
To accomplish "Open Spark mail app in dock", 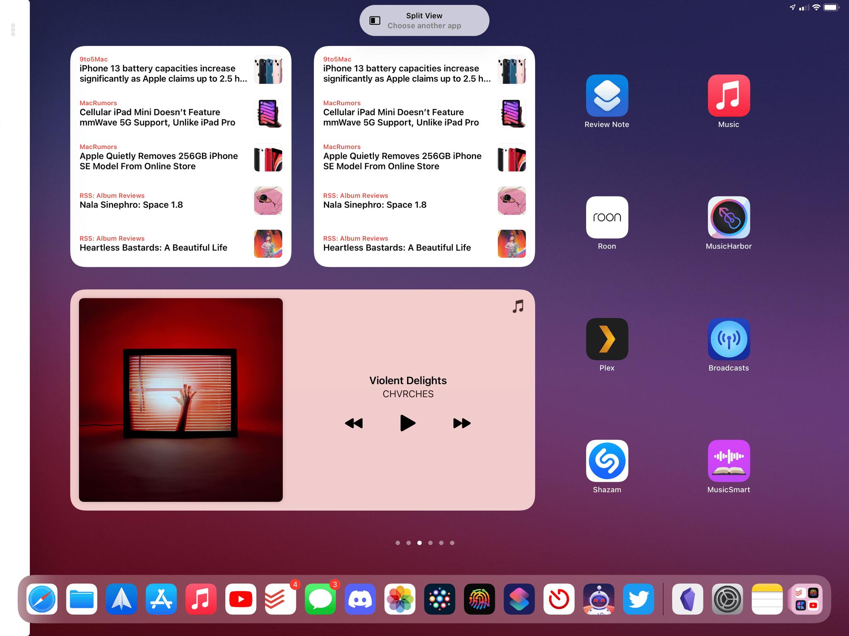I will click(x=121, y=599).
